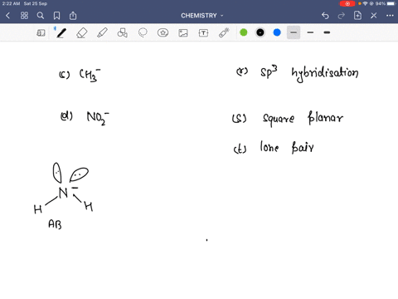Screen dimensions: 398x299
Task: Redo the last undone action
Action: (x=342, y=16)
